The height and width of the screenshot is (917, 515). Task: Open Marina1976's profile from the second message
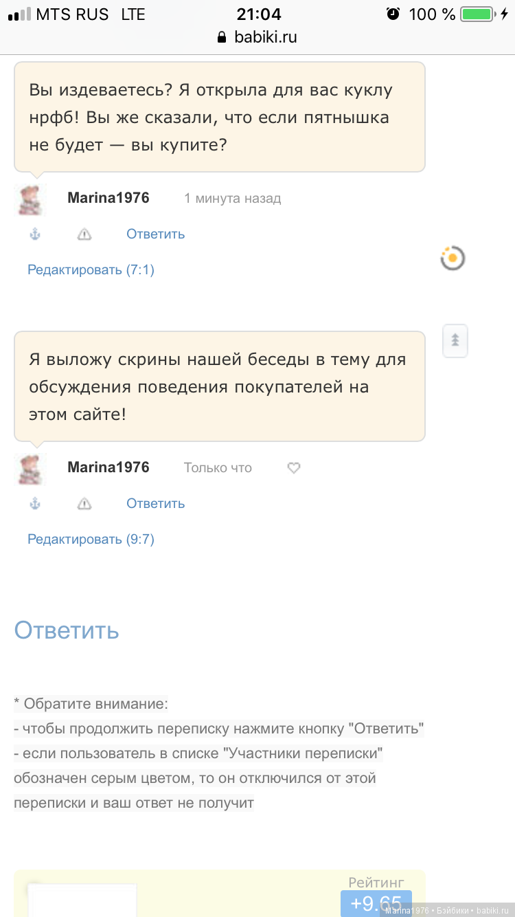108,467
